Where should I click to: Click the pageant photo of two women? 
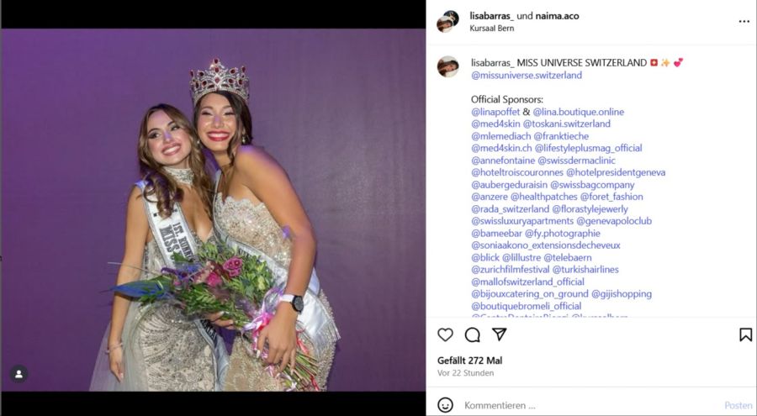tap(213, 210)
